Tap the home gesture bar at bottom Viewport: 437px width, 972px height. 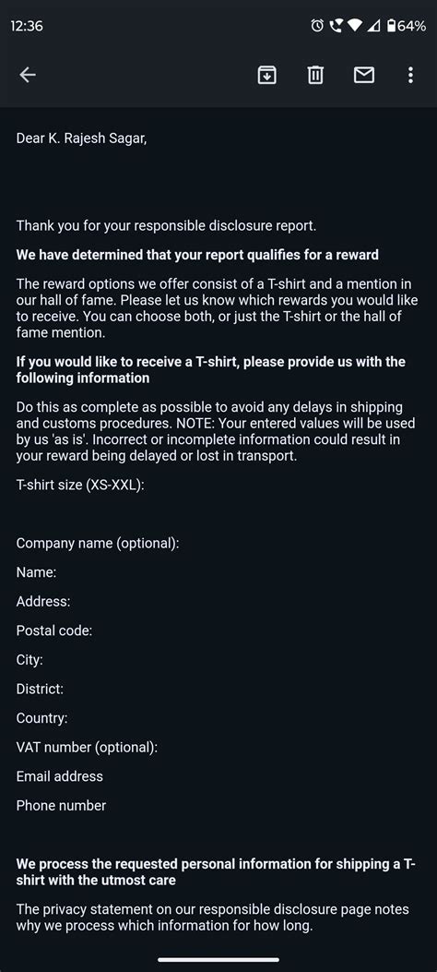[x=218, y=960]
